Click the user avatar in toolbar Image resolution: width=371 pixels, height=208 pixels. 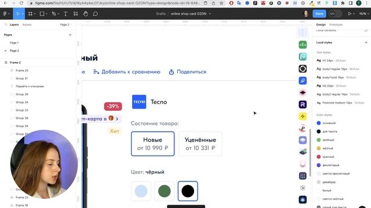coord(306,14)
